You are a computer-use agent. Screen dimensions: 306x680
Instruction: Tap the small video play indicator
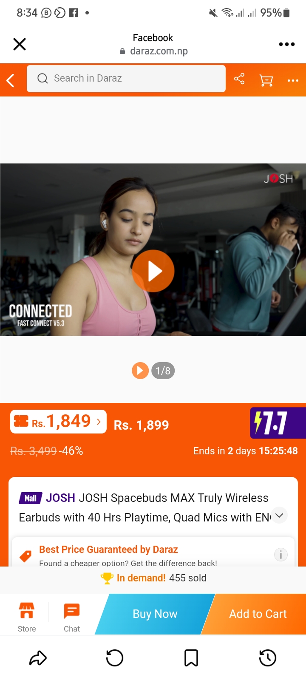[x=140, y=371]
